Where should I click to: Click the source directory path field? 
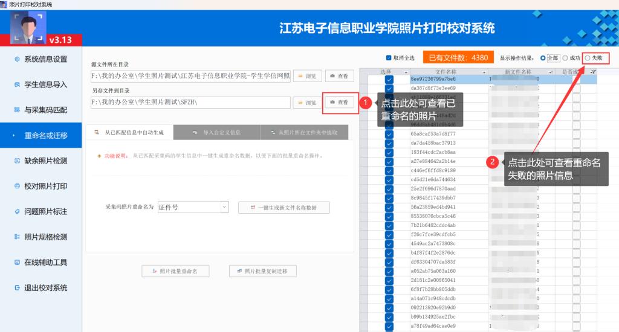190,75
